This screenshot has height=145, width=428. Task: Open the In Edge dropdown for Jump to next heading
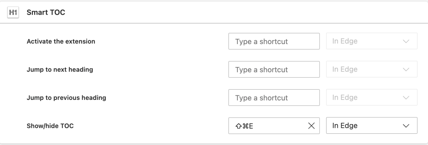(x=372, y=69)
